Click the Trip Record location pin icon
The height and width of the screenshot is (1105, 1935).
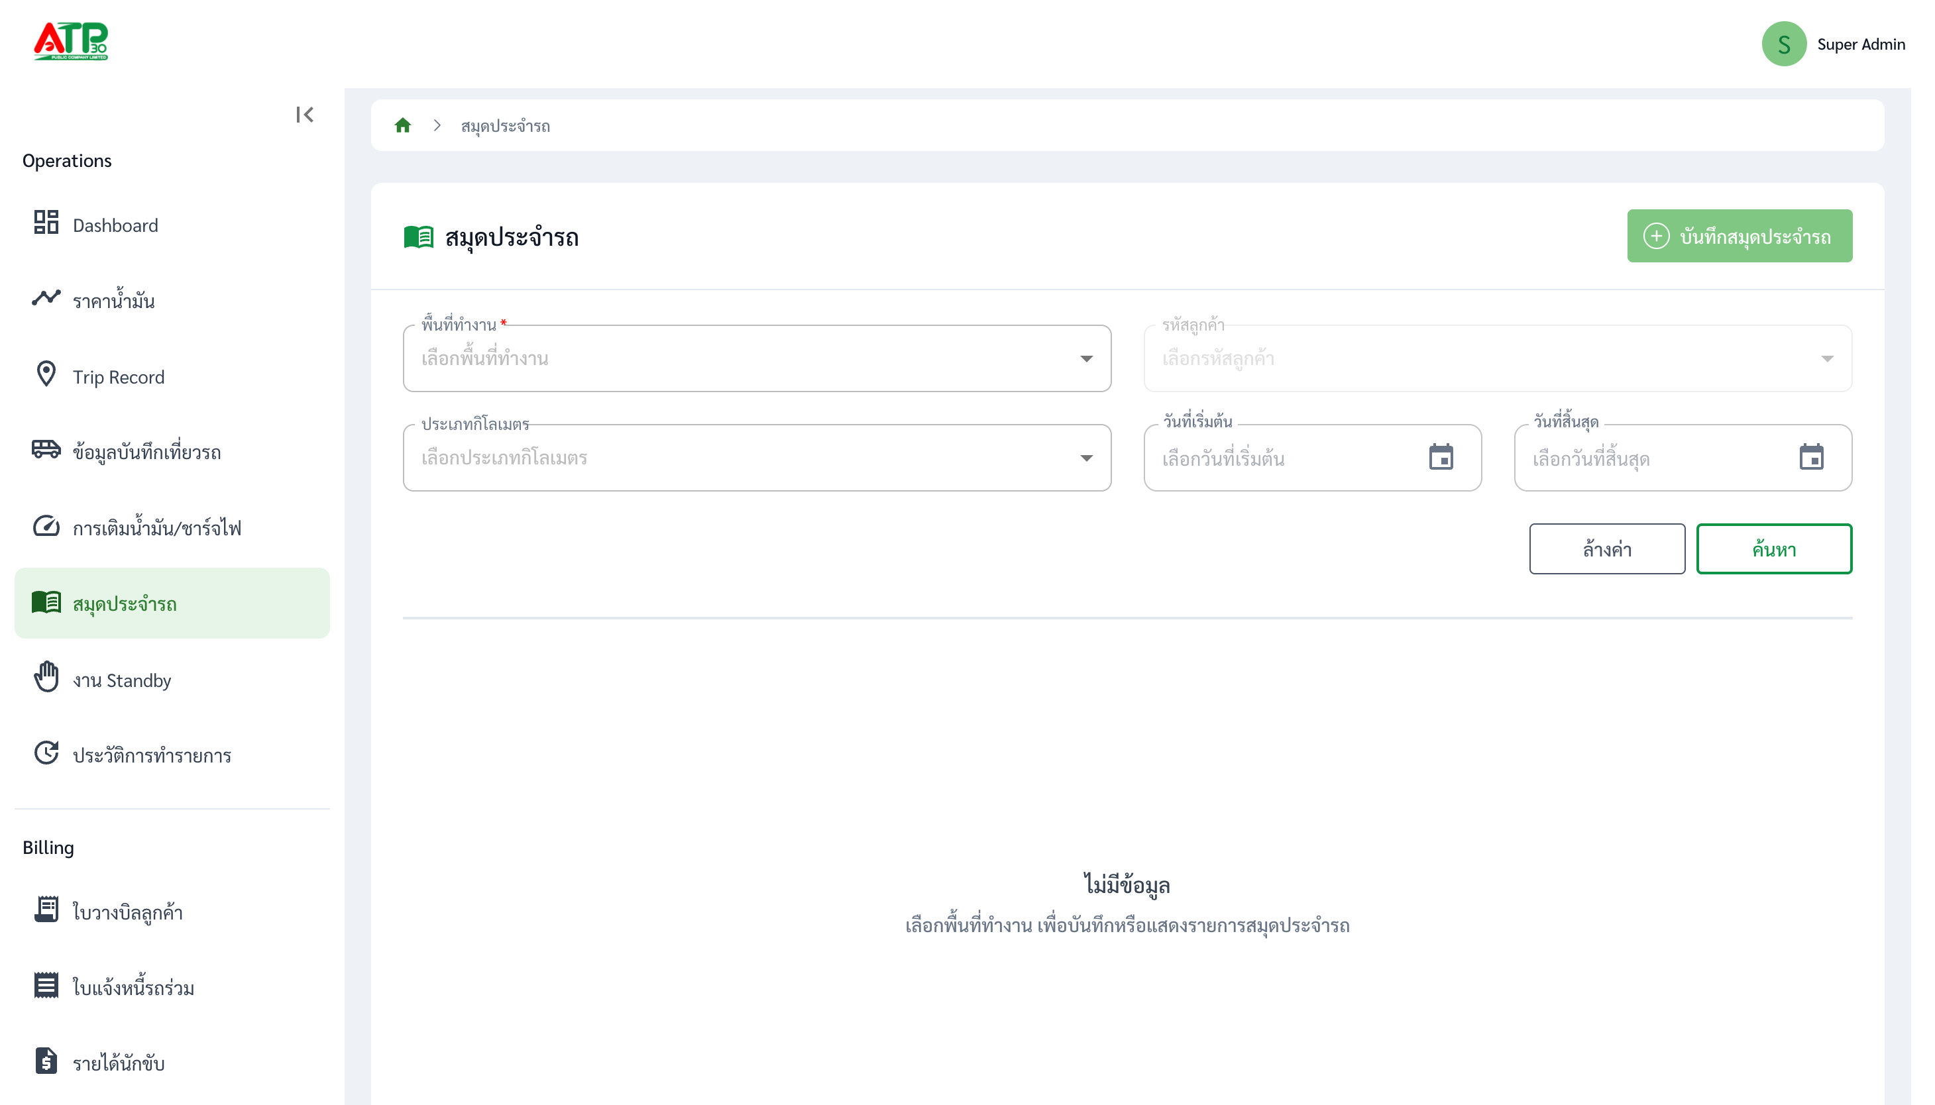click(46, 374)
